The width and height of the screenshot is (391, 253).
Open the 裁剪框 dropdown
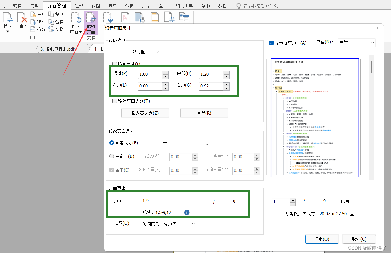146,52
